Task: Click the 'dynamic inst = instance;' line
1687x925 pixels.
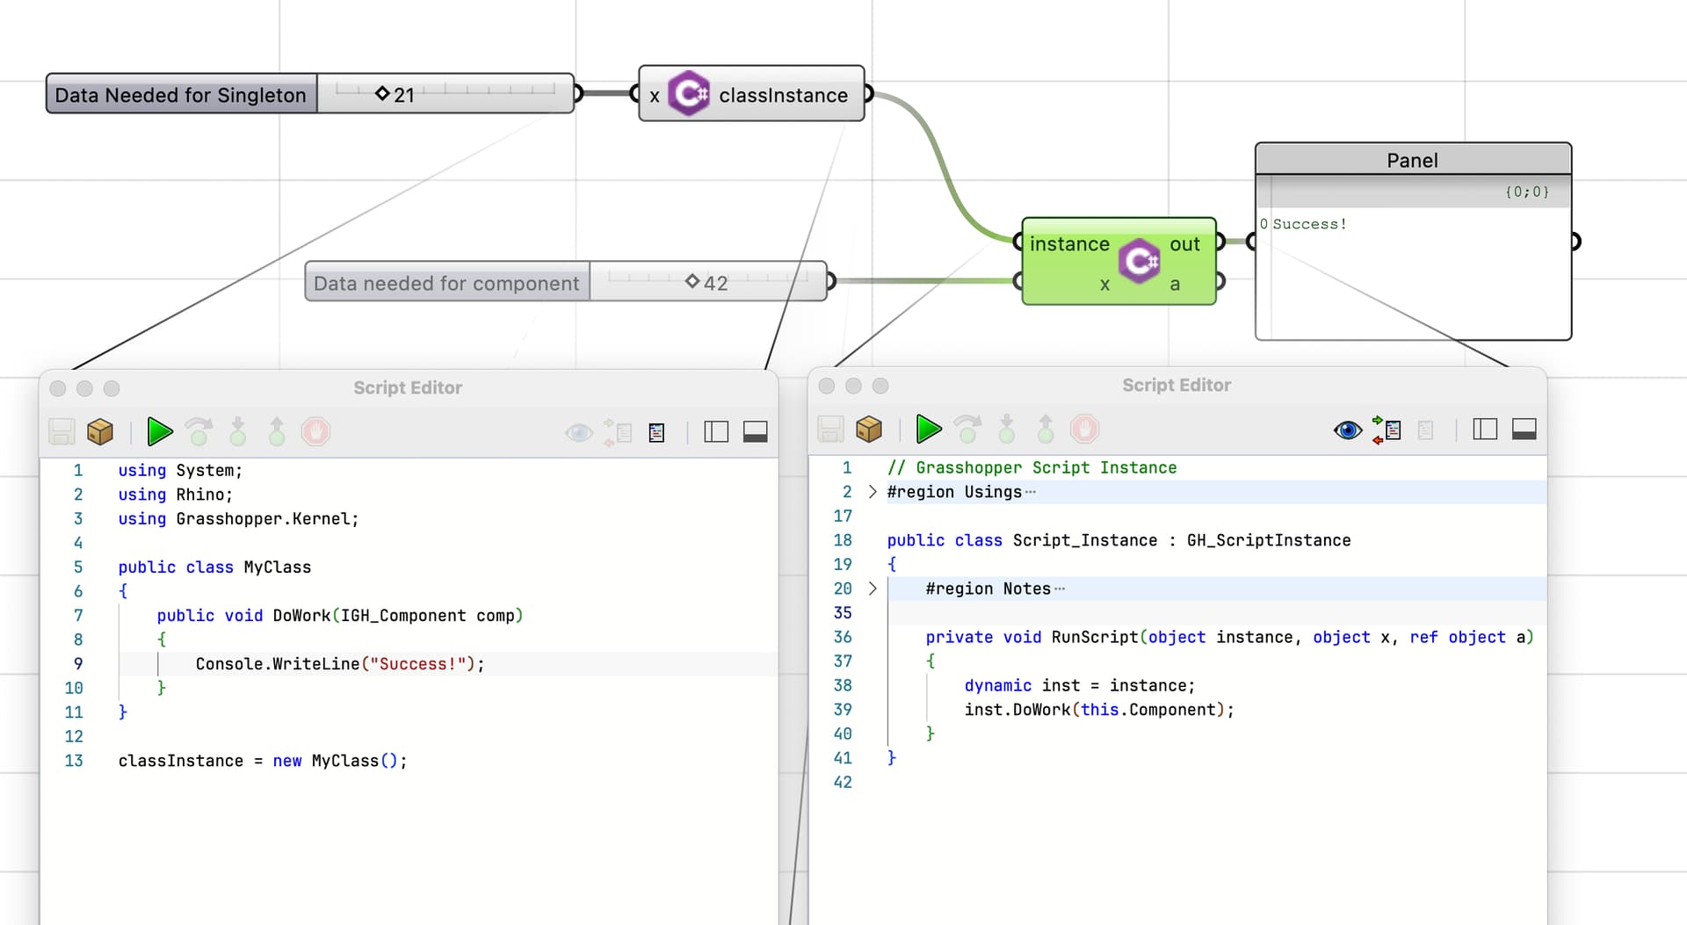Action: pos(1080,685)
